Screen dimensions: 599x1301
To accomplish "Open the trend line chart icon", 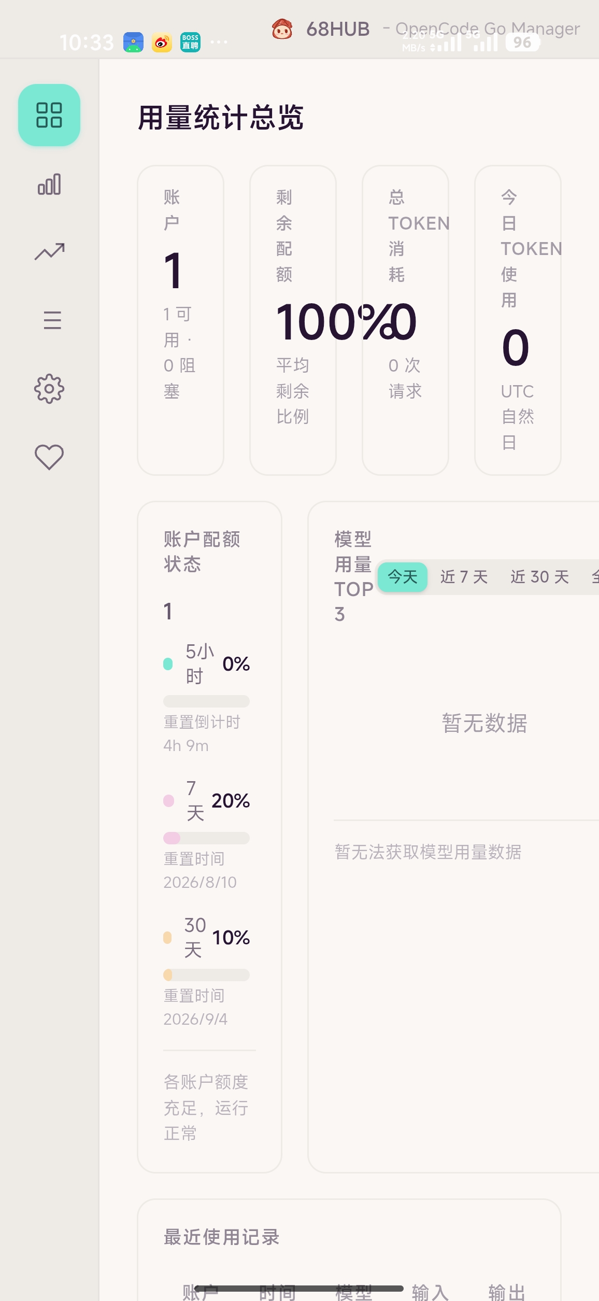I will pyautogui.click(x=49, y=252).
